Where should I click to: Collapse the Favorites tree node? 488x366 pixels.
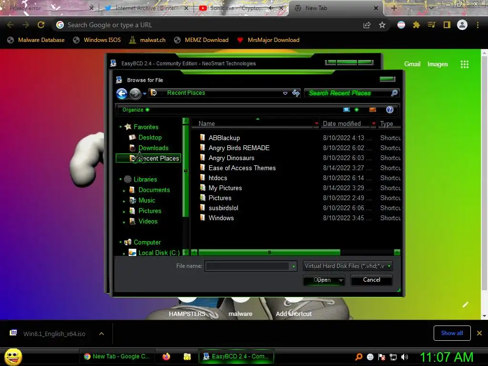[121, 127]
